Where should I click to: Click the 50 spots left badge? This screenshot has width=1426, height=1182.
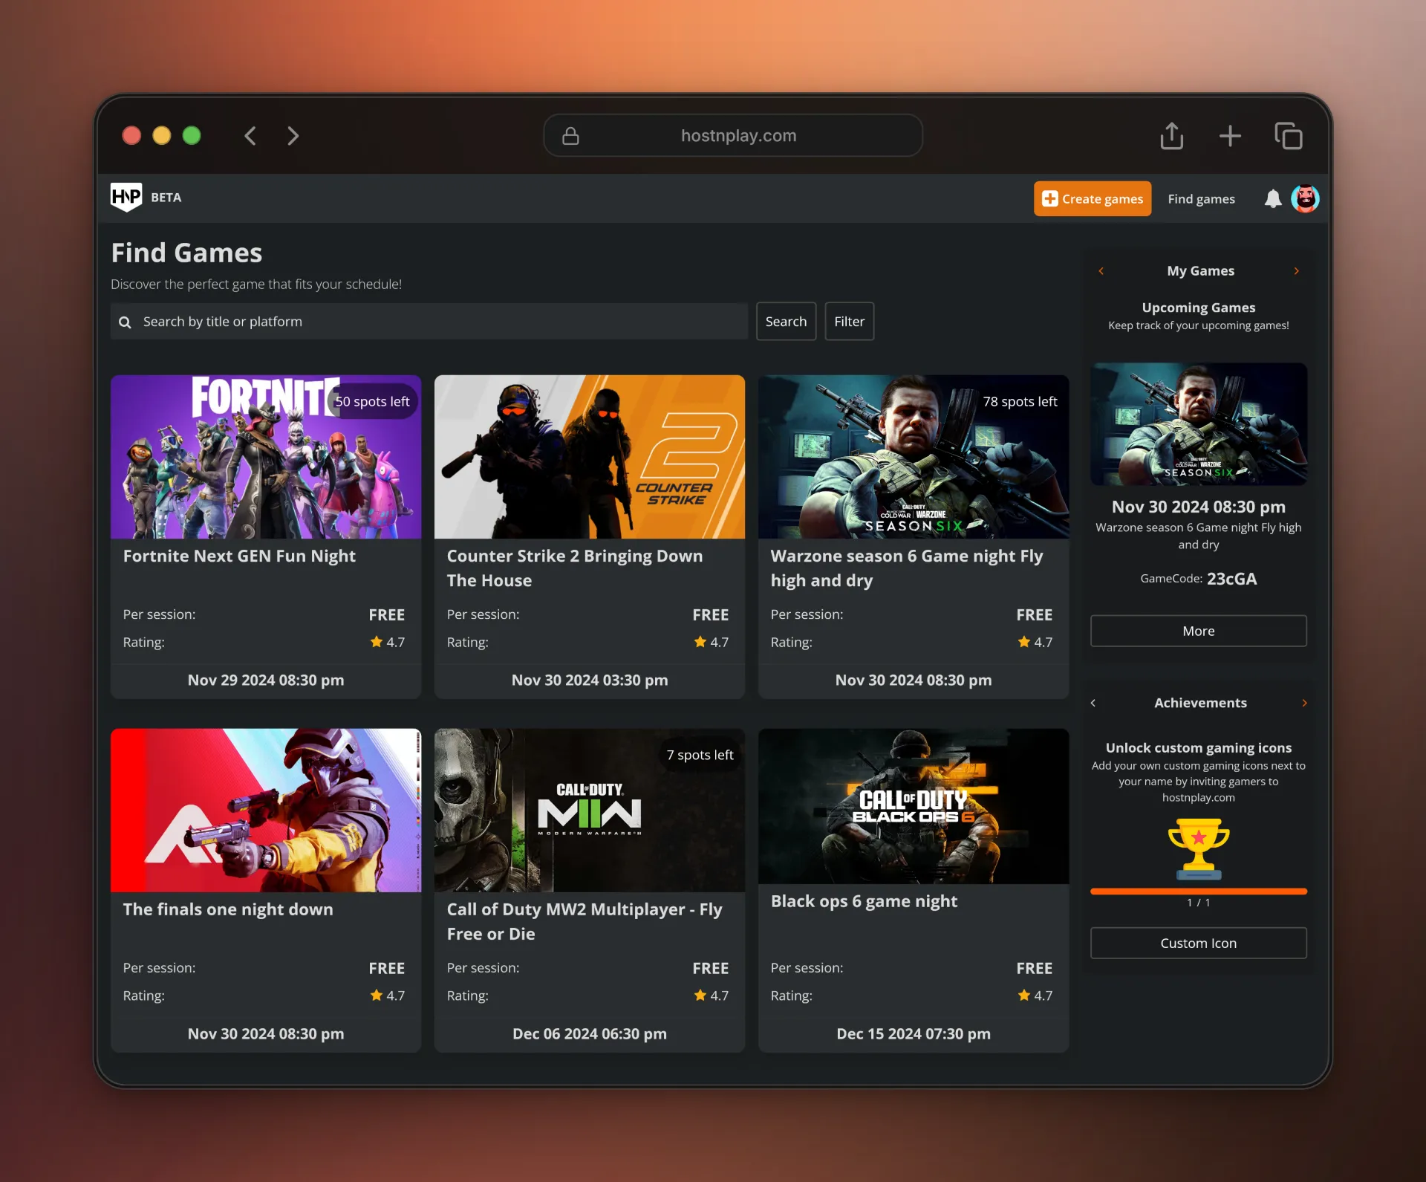coord(372,401)
